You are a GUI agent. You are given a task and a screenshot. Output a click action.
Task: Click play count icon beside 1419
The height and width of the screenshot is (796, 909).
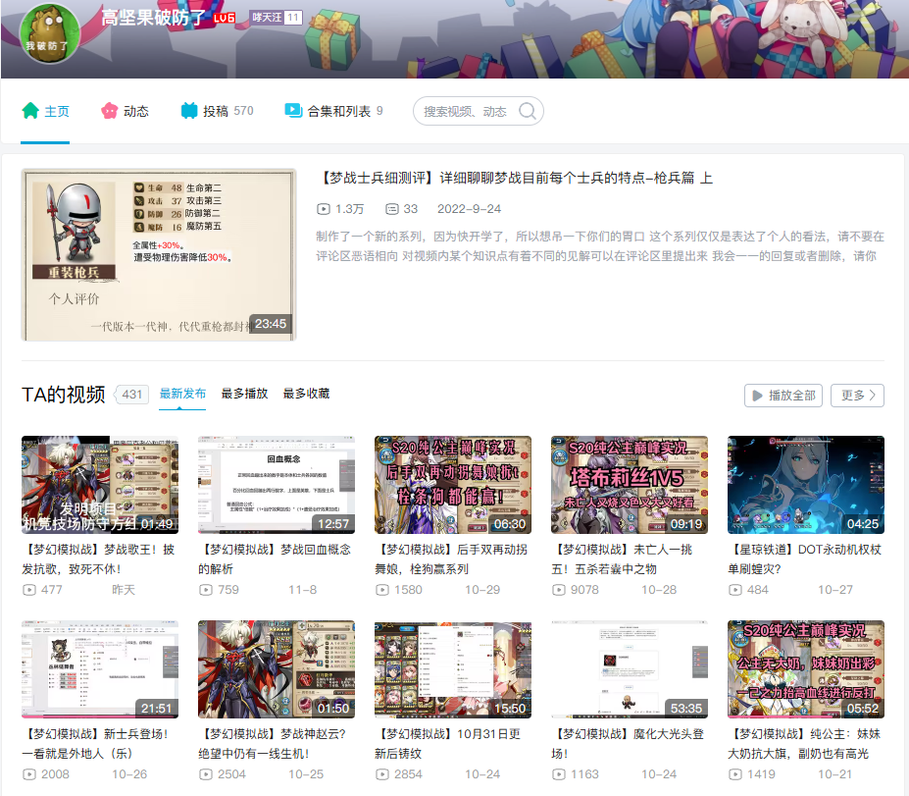click(x=735, y=774)
